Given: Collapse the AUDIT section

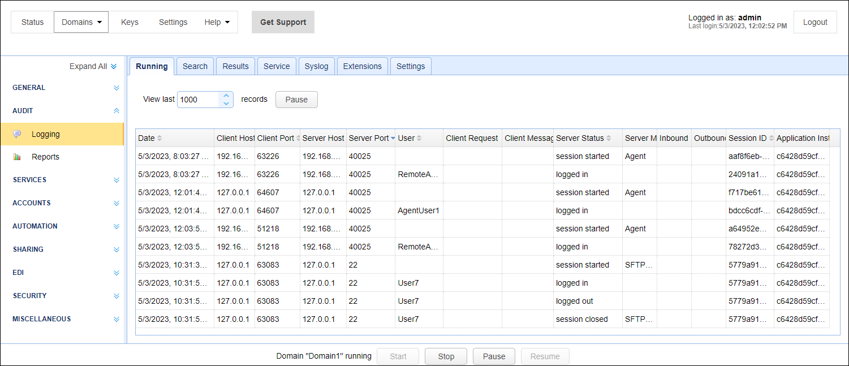Looking at the screenshot, I should (x=117, y=111).
